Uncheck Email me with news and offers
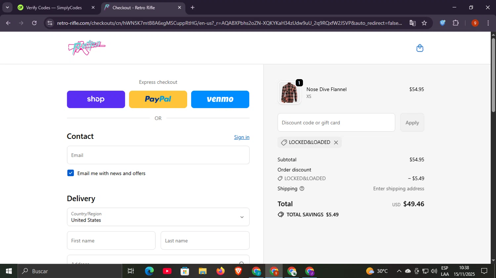The height and width of the screenshot is (278, 496). [x=70, y=173]
